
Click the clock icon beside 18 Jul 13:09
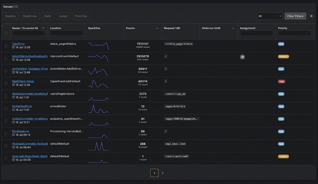coord(13,47)
